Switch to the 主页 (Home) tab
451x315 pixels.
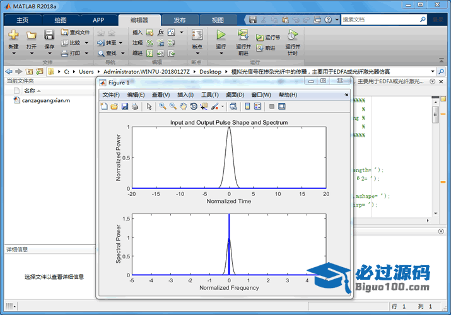pos(23,20)
